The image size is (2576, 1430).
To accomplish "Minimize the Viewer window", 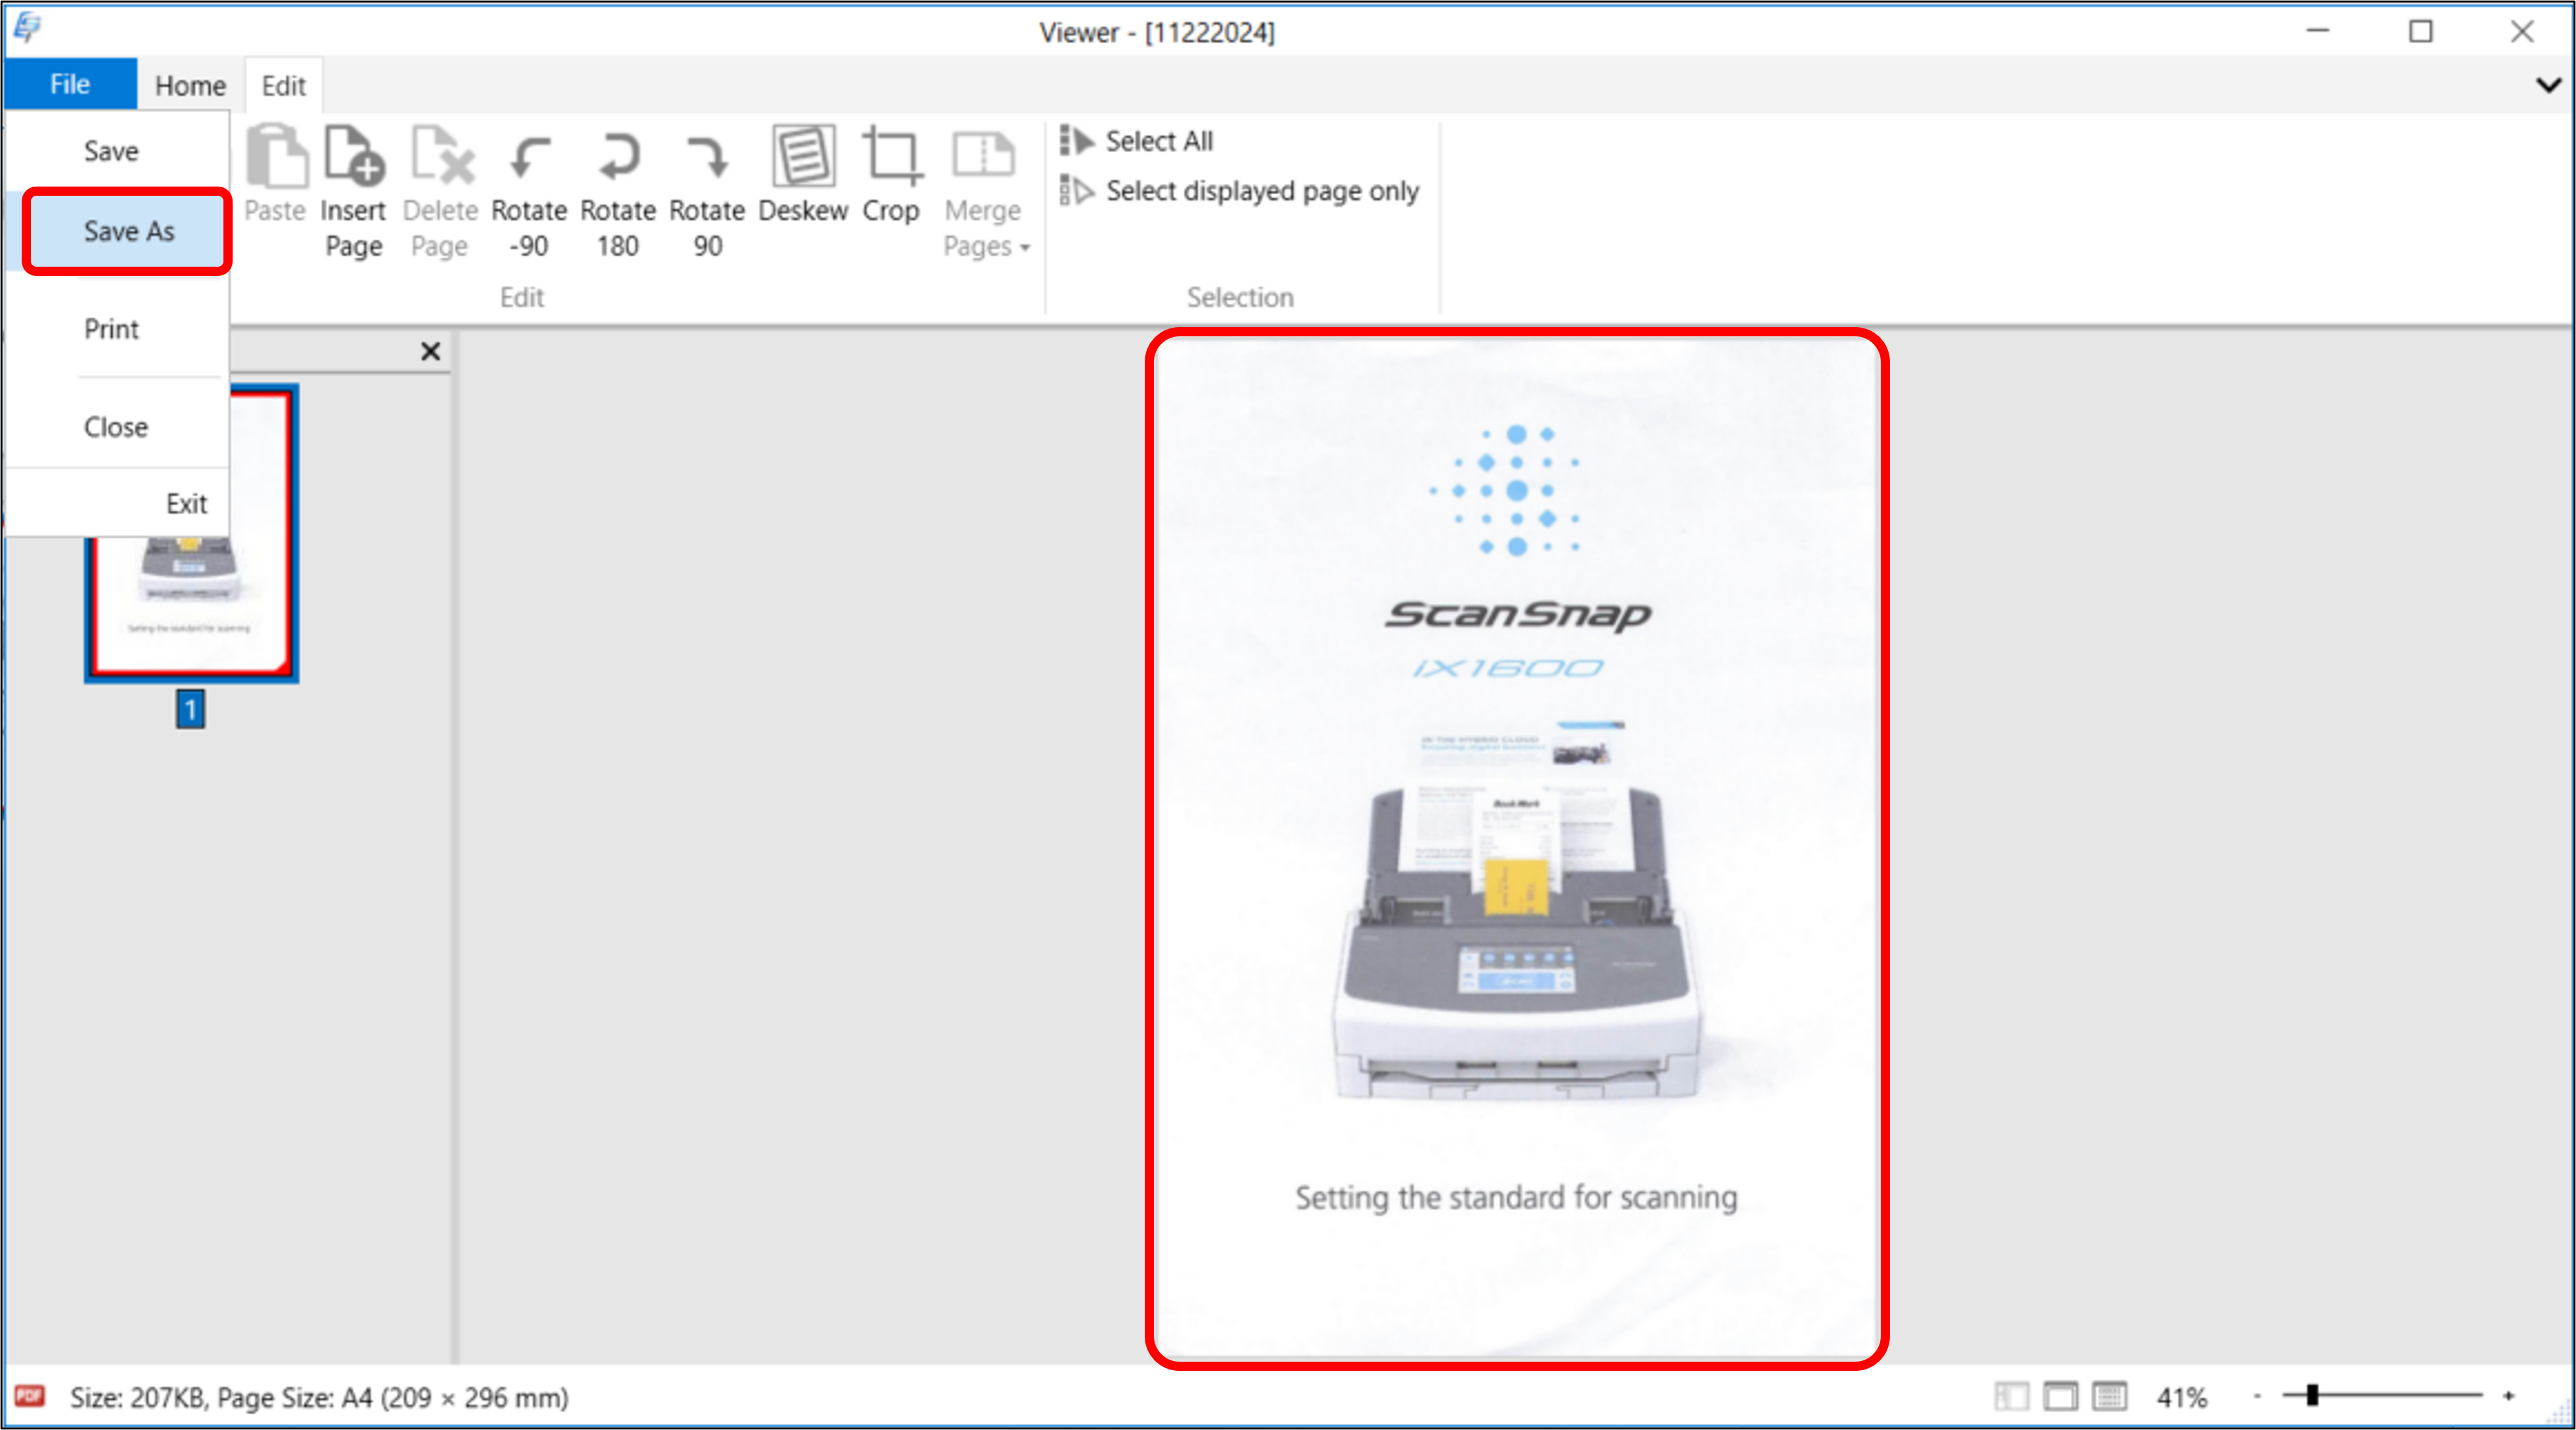I will (x=2318, y=32).
